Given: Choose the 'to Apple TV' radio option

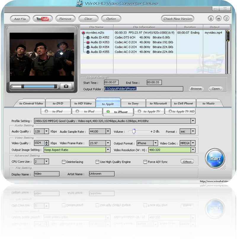Looking at the screenshot, I should pos(139,111).
